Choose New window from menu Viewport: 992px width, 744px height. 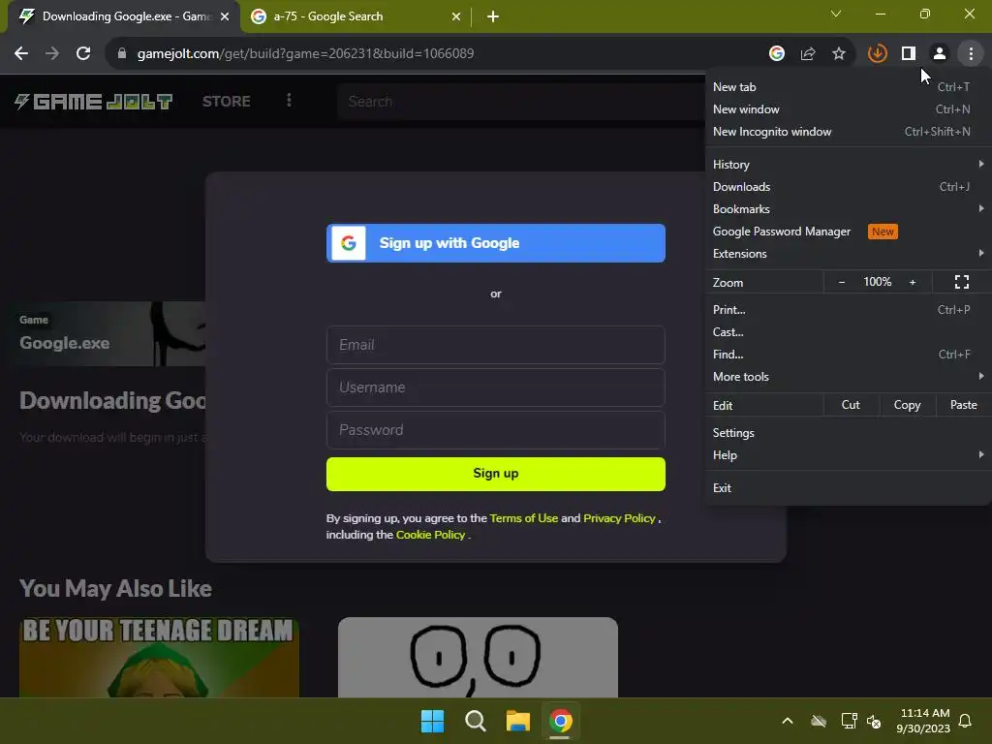pyautogui.click(x=848, y=108)
